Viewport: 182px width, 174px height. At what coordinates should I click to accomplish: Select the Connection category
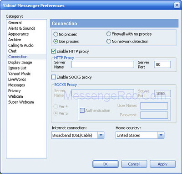[x=18, y=57]
